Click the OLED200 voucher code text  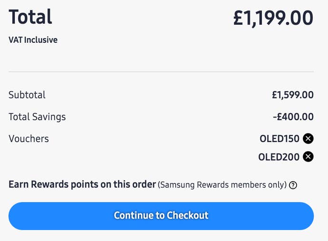(x=279, y=156)
